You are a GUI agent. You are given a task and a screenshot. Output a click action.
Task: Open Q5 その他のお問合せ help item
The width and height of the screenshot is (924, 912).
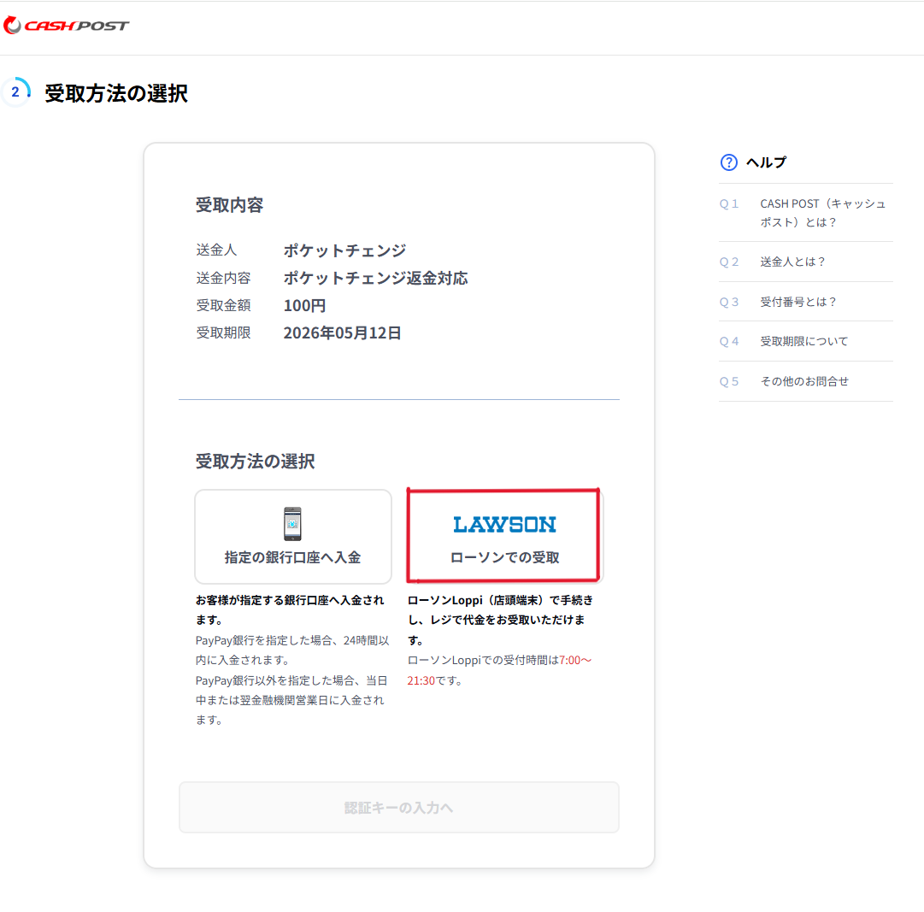pyautogui.click(x=805, y=381)
